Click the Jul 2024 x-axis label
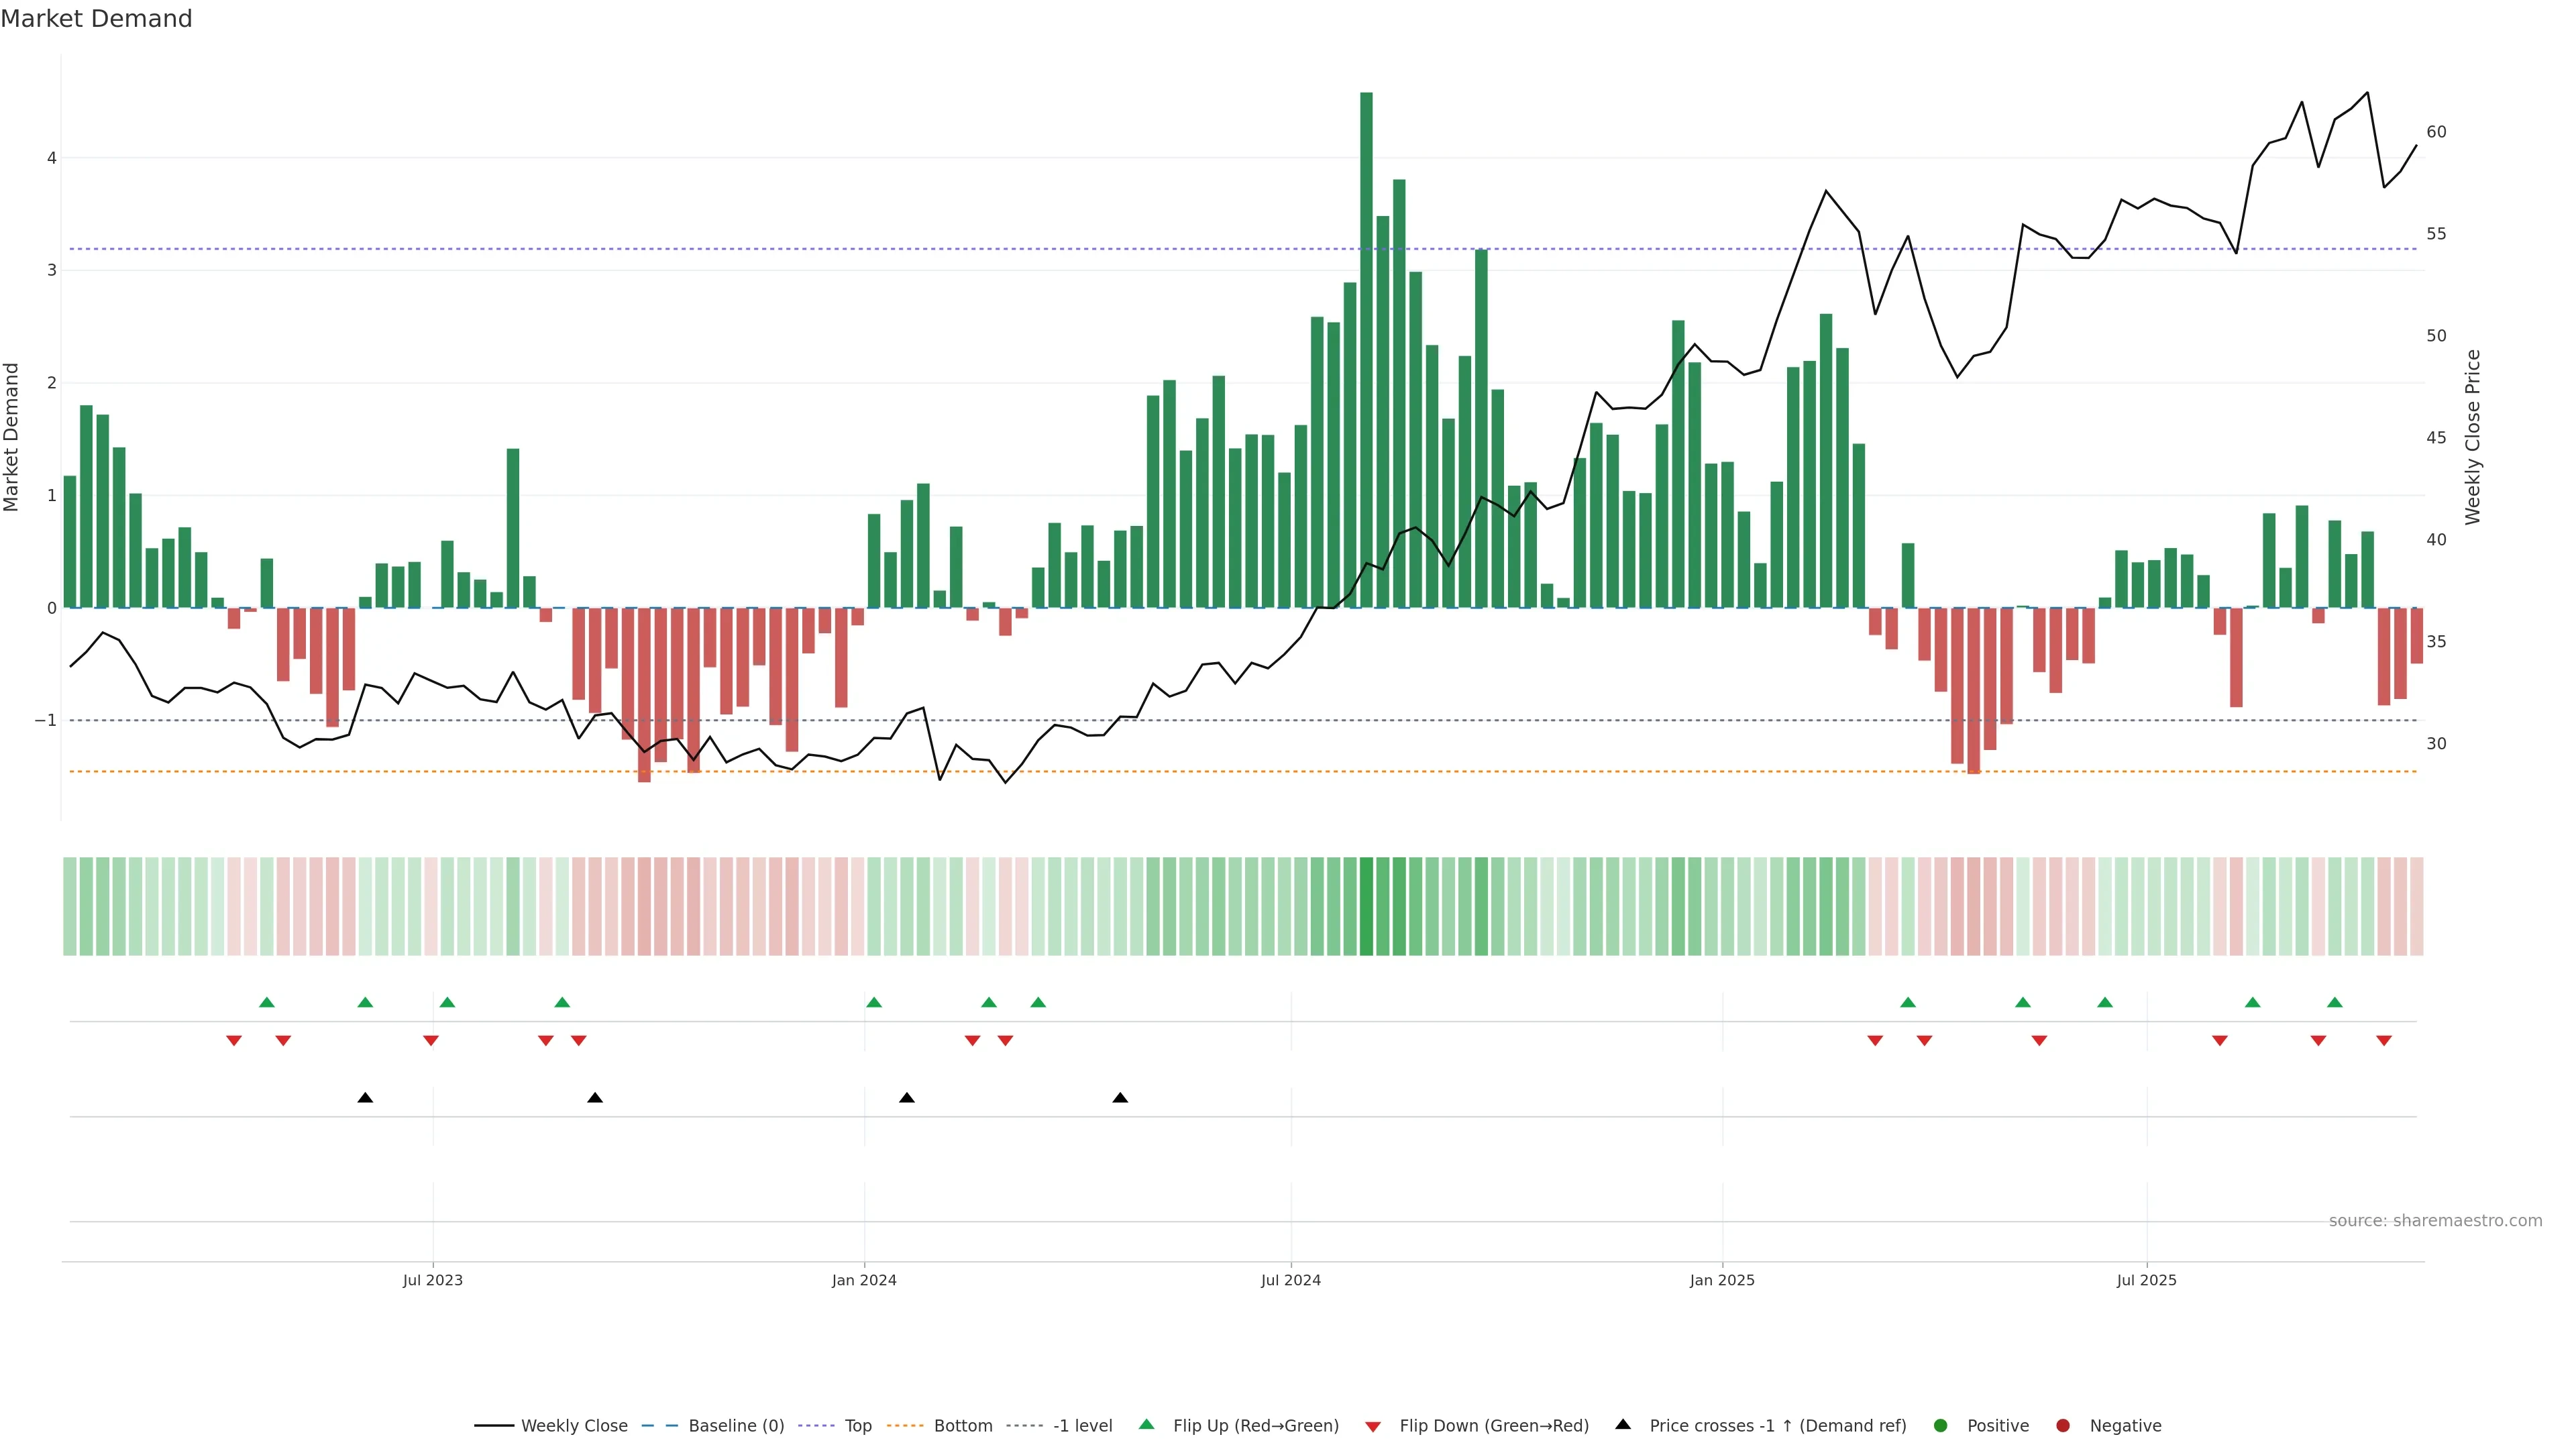2576x1449 pixels. pos(1290,1280)
